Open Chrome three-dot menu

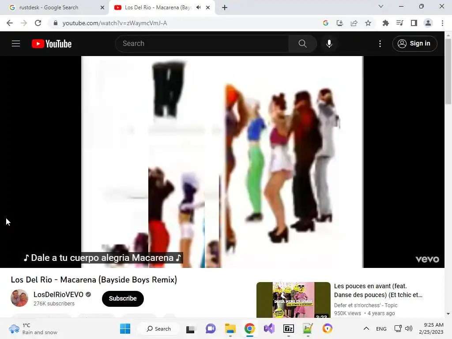[442, 23]
